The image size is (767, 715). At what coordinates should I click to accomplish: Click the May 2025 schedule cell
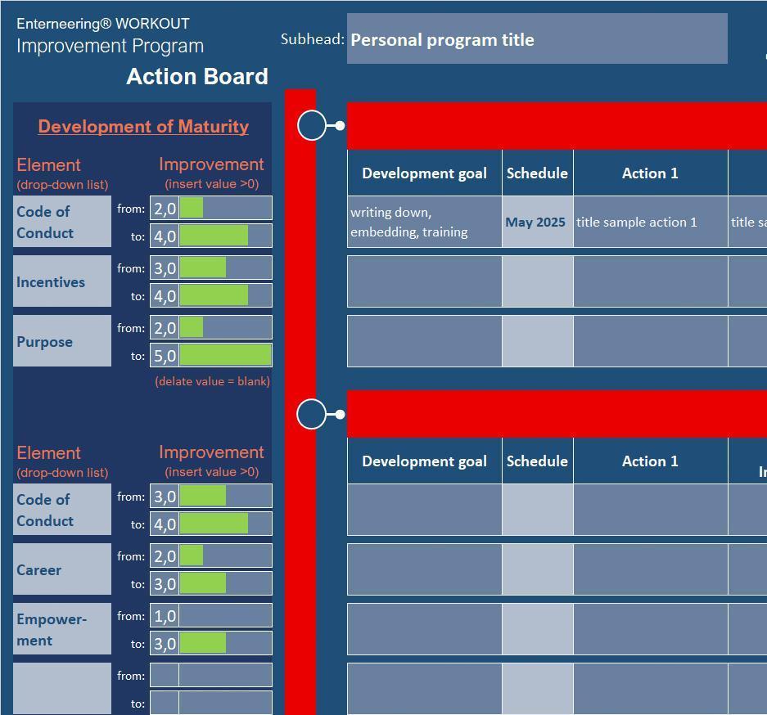538,222
